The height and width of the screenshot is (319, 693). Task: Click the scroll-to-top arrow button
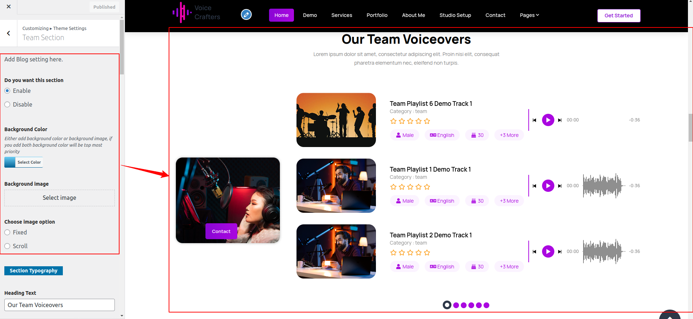pos(670,316)
